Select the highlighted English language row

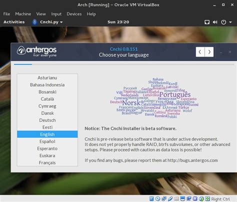pos(47,134)
